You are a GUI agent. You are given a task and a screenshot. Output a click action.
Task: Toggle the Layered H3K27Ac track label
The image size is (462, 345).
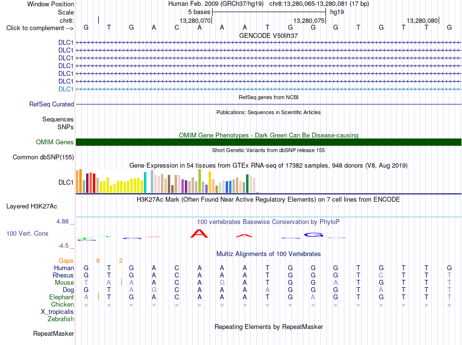click(x=32, y=207)
